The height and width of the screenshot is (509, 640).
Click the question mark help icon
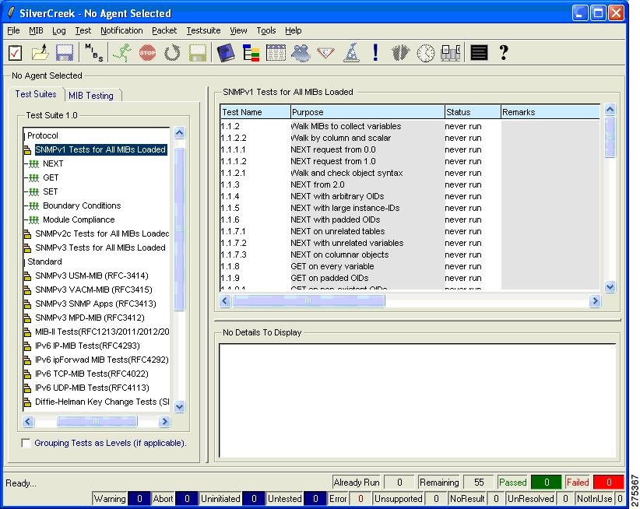504,53
